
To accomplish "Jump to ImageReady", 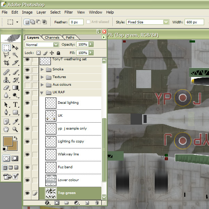I will 8,177.
